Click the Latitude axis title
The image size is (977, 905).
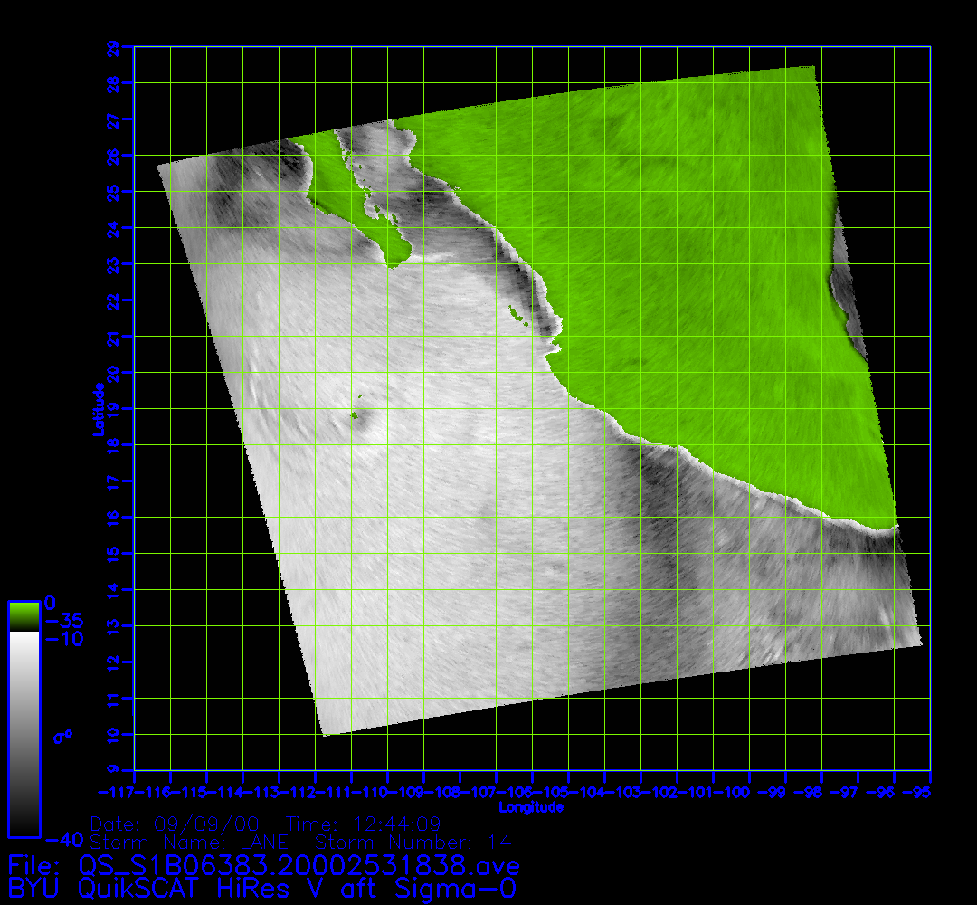point(96,409)
